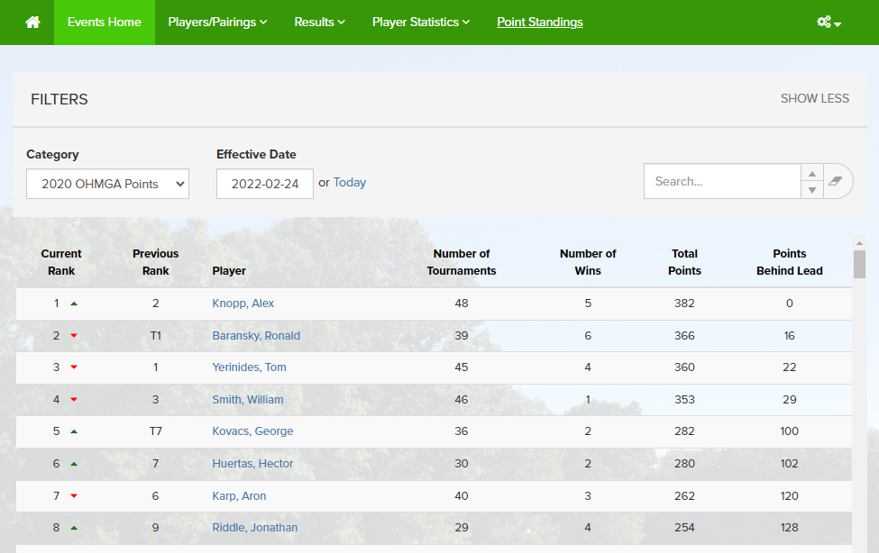The image size is (879, 553).
Task: Click green up arrow beside rank 1
Action: point(74,304)
